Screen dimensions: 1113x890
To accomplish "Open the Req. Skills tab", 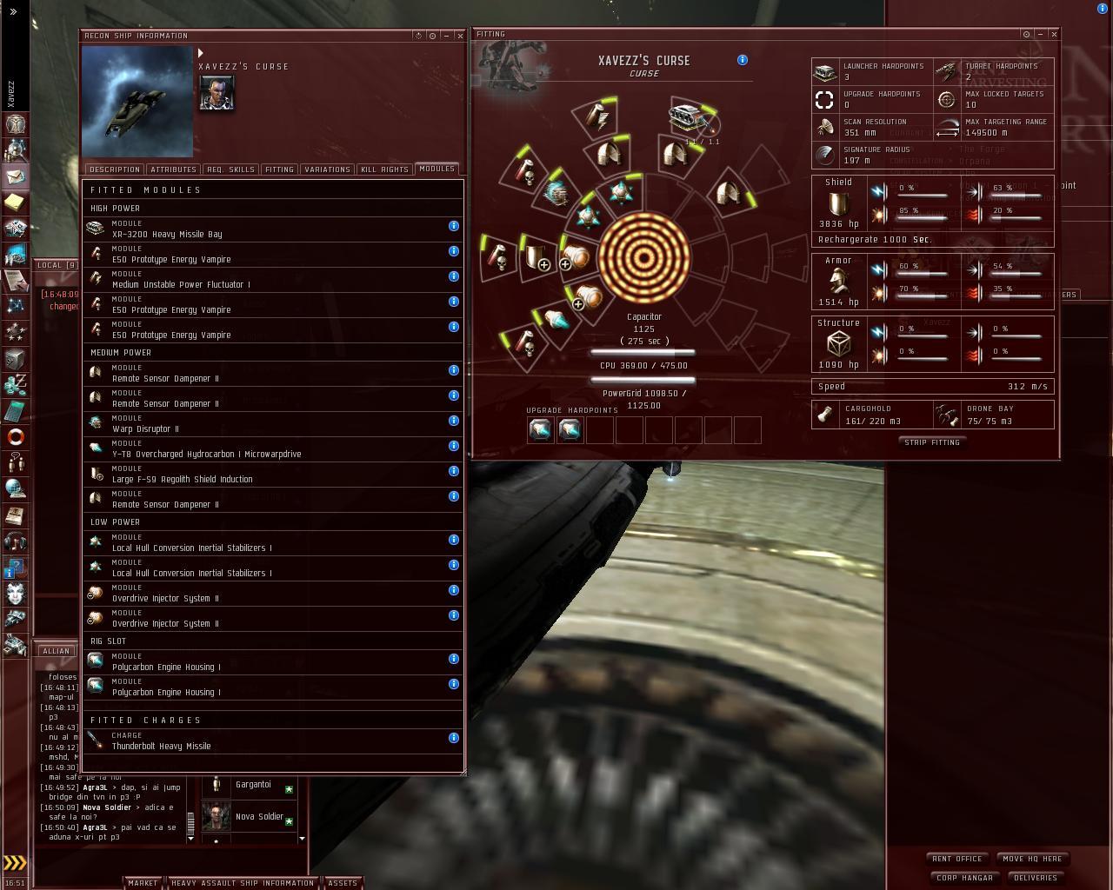I will (x=230, y=169).
